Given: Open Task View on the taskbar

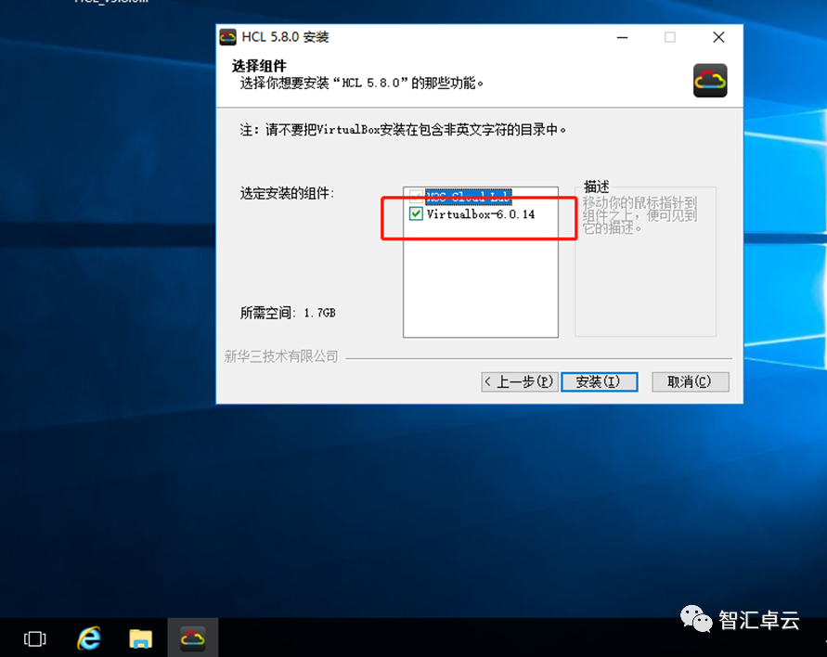Looking at the screenshot, I should pyautogui.click(x=35, y=639).
